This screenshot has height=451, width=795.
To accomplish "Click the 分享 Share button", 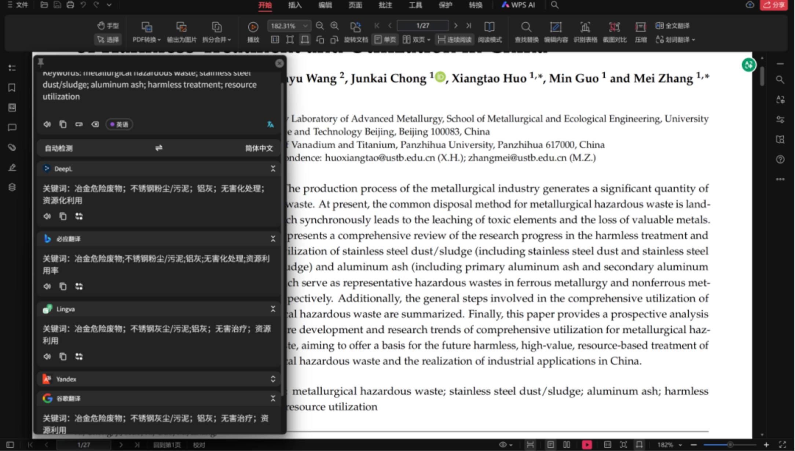I will point(774,5).
